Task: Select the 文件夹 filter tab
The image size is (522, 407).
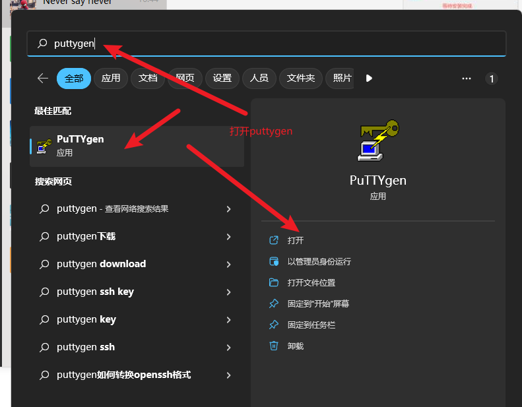Action: 301,78
